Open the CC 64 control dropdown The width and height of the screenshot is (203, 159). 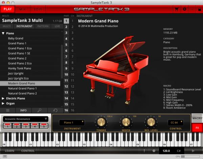[177, 122]
